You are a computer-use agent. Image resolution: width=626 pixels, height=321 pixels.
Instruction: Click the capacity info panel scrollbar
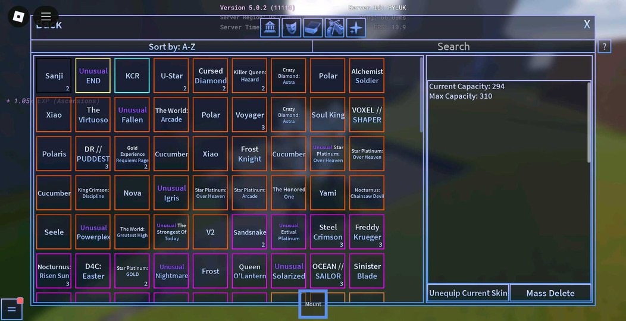tap(589, 122)
